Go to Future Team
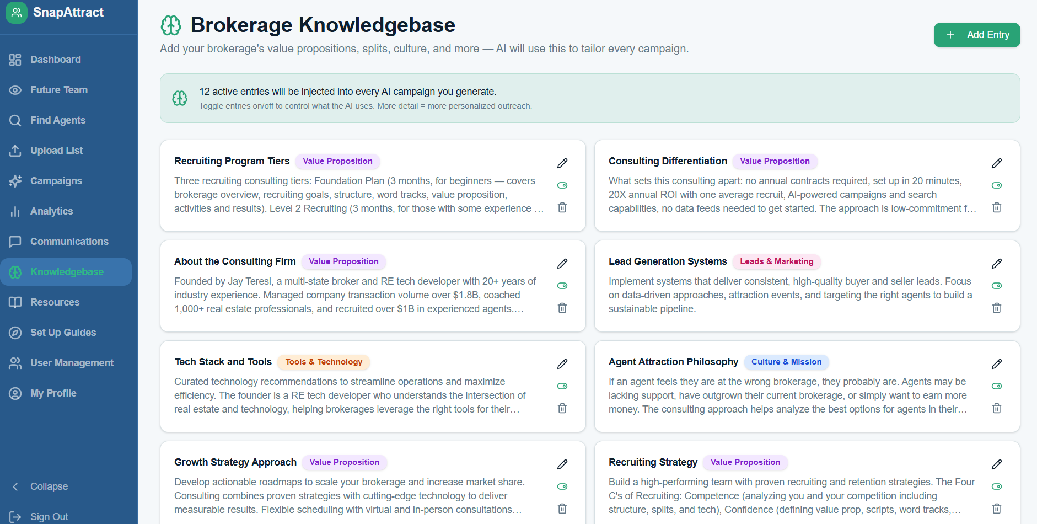 point(66,90)
